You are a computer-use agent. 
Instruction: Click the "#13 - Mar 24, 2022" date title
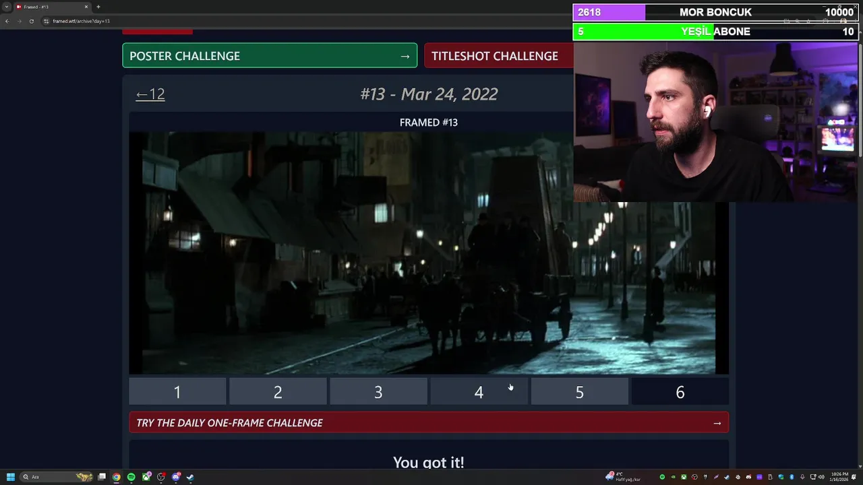coord(429,94)
